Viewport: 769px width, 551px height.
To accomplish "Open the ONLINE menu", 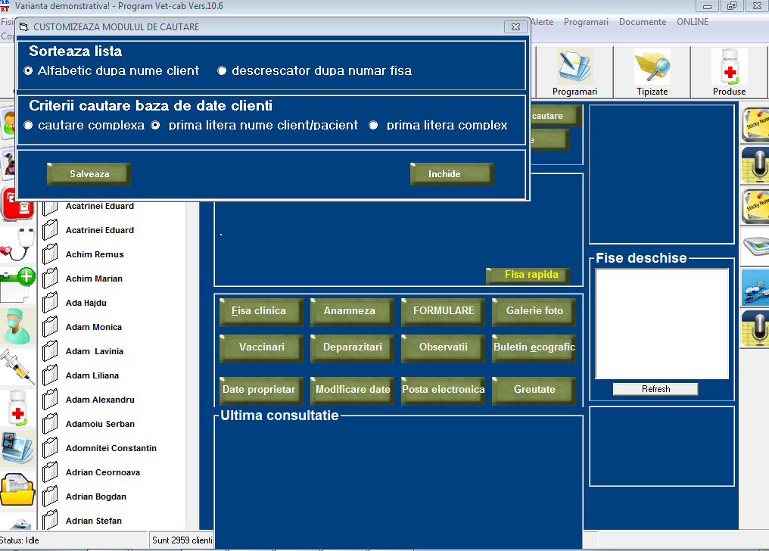I will click(x=692, y=22).
